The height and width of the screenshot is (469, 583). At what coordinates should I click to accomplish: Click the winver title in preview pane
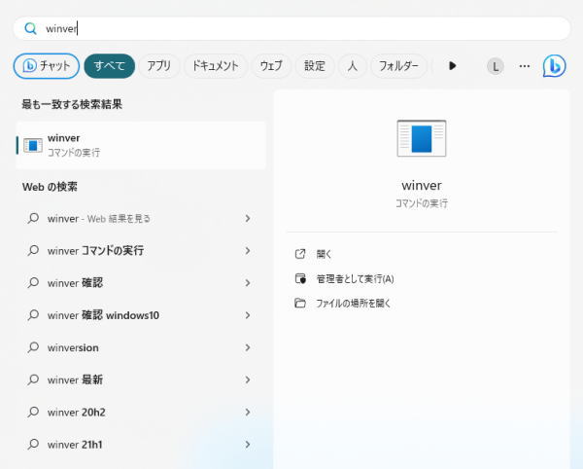[x=422, y=186]
